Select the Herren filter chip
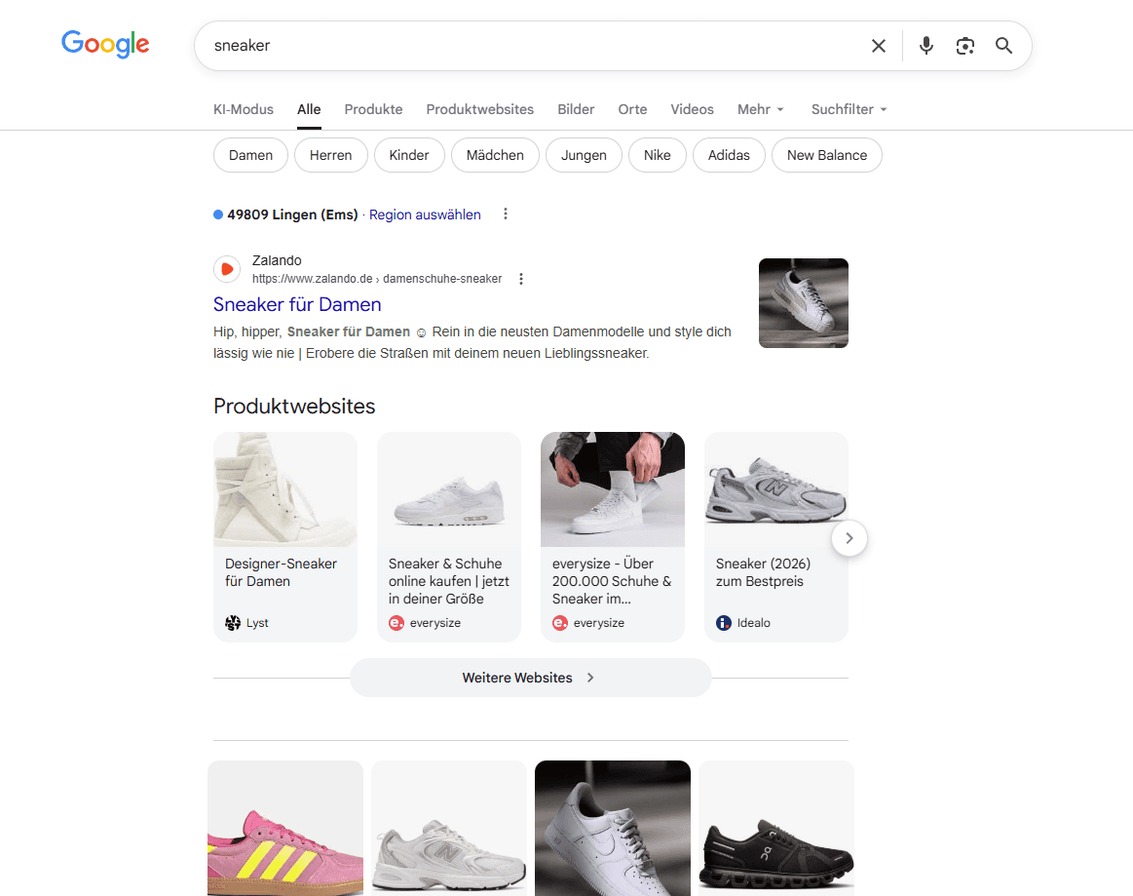The height and width of the screenshot is (896, 1133). coord(331,155)
